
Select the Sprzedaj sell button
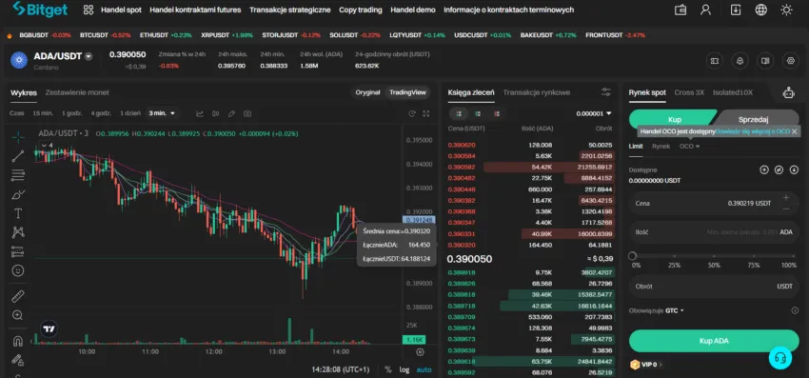coord(753,119)
